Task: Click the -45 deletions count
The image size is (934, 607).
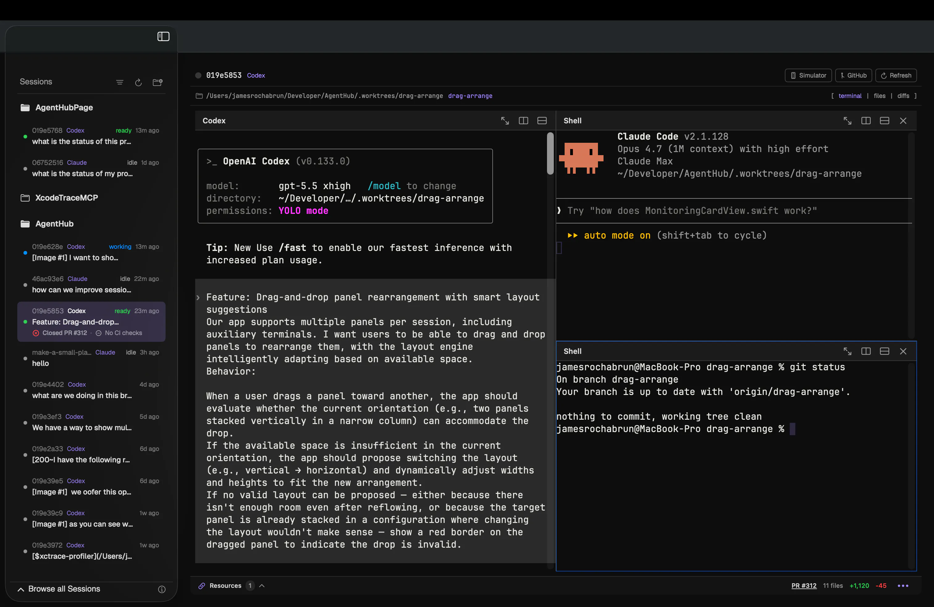Action: click(881, 586)
